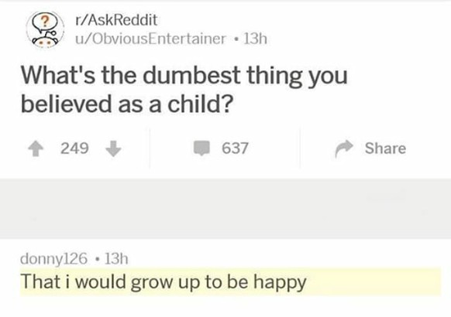Viewport: 451px width, 317px height.
Task: Click the 249 vote score
Action: point(74,148)
